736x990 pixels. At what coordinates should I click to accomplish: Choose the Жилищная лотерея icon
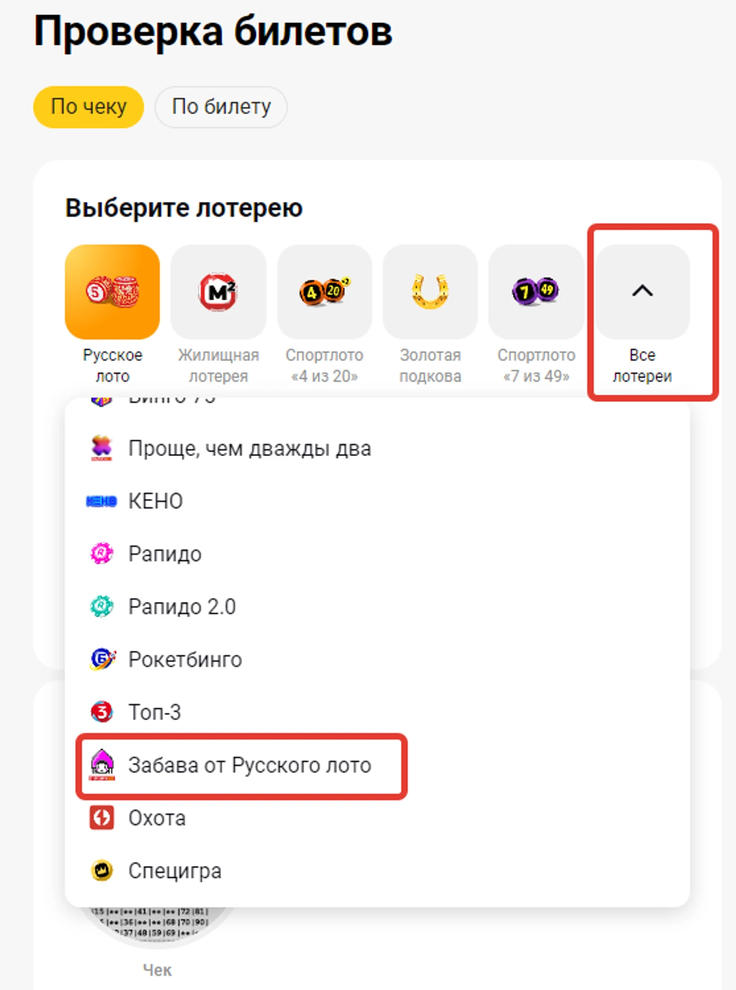coord(218,292)
